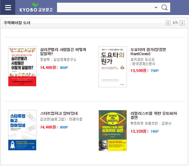This screenshot has height=166, width=189.
Task: Click points 800P of 실리콘밸리 book
Action: click(x=64, y=68)
